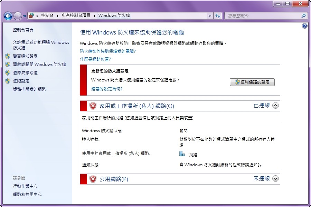The height and width of the screenshot is (207, 311).
Task: Open 什麼是網路位置? help link
Action: (95, 59)
